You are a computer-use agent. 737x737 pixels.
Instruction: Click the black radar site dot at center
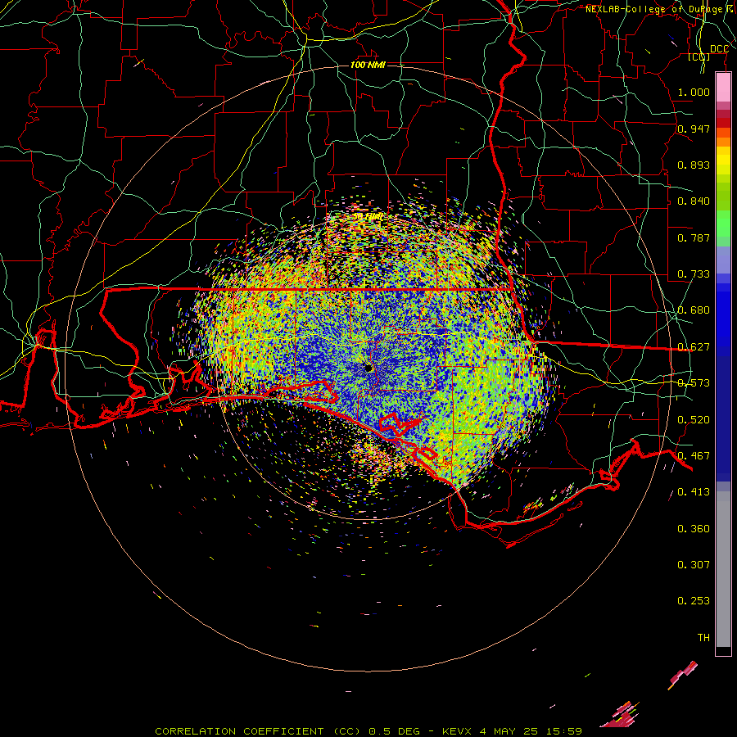(x=368, y=368)
